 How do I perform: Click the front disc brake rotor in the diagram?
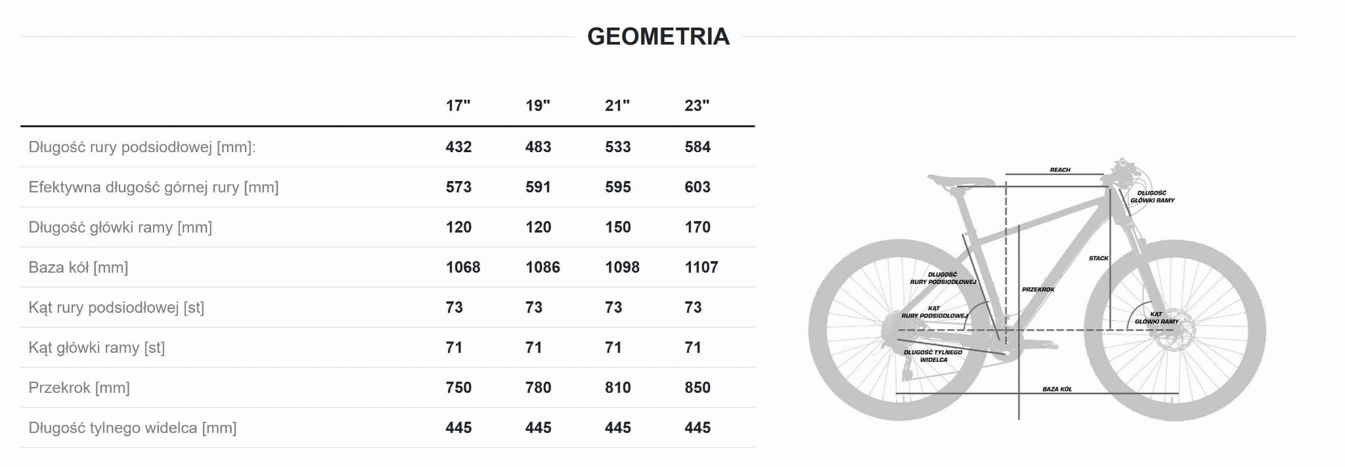(x=1174, y=333)
